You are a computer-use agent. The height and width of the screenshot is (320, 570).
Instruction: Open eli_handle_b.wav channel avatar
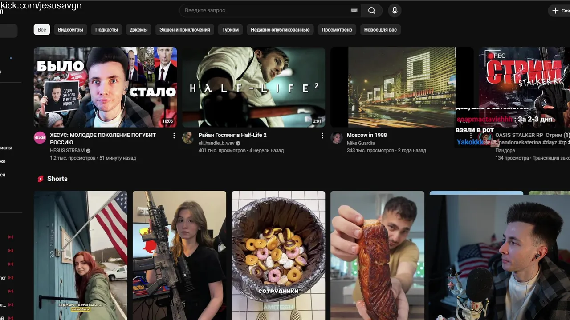(x=188, y=137)
